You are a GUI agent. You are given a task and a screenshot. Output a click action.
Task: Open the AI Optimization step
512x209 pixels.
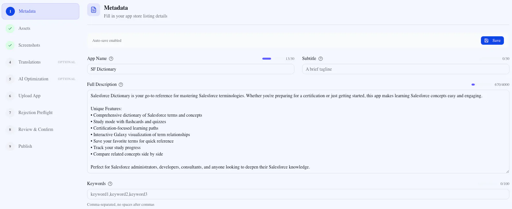point(40,79)
